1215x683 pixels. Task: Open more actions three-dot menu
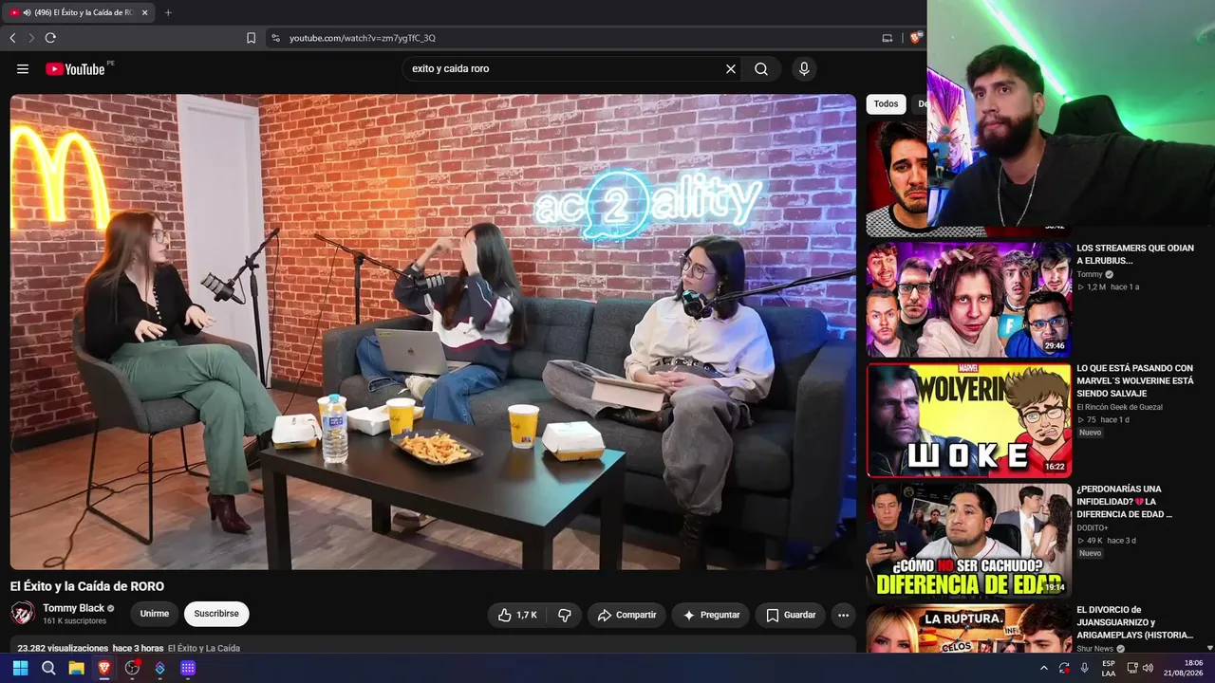[x=843, y=615]
